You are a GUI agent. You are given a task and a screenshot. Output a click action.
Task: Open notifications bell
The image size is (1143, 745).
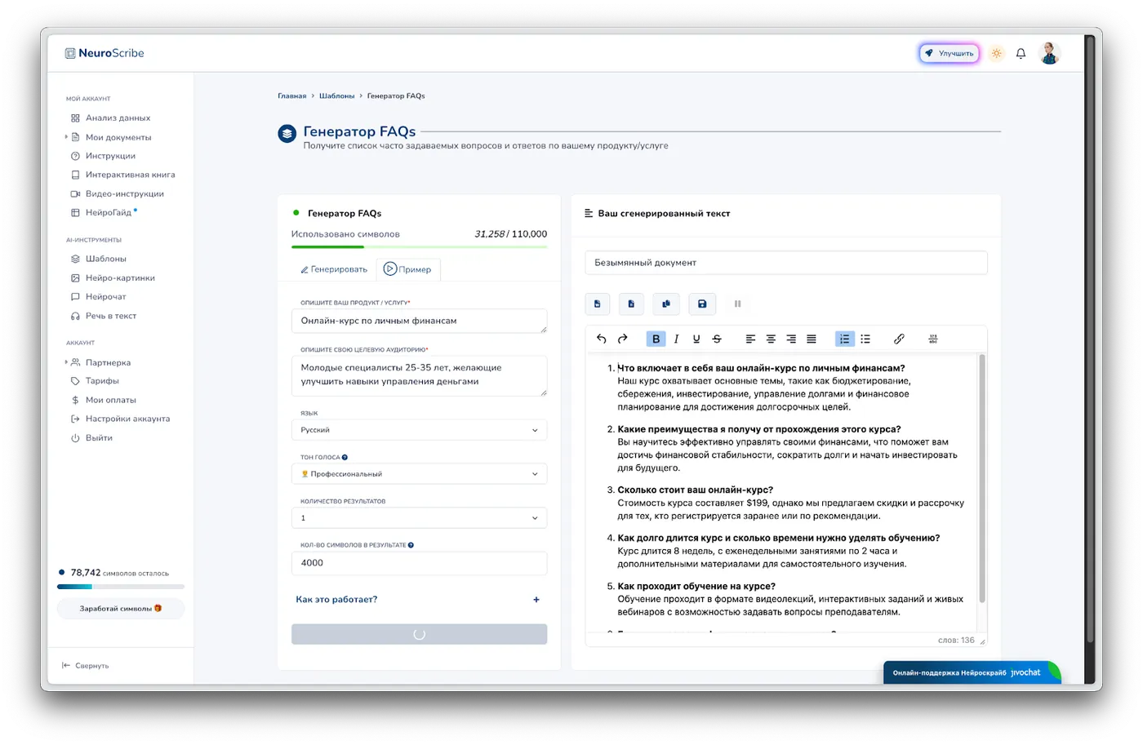(x=1021, y=54)
